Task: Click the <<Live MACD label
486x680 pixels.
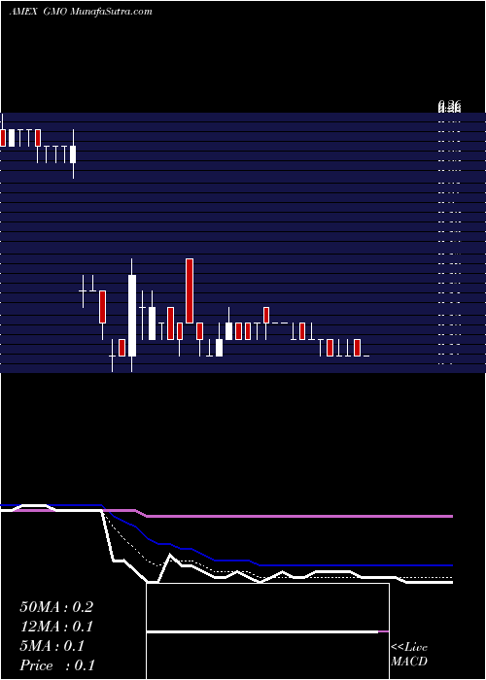Action: click(x=409, y=654)
